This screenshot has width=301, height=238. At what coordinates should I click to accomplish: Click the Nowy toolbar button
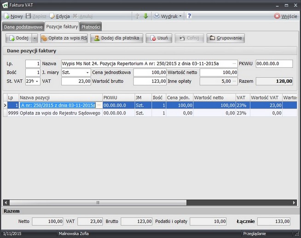click(x=13, y=16)
